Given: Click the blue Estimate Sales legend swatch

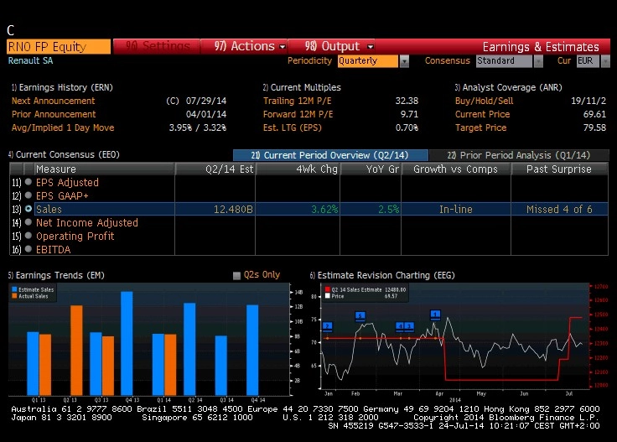Looking at the screenshot, I should (14, 289).
